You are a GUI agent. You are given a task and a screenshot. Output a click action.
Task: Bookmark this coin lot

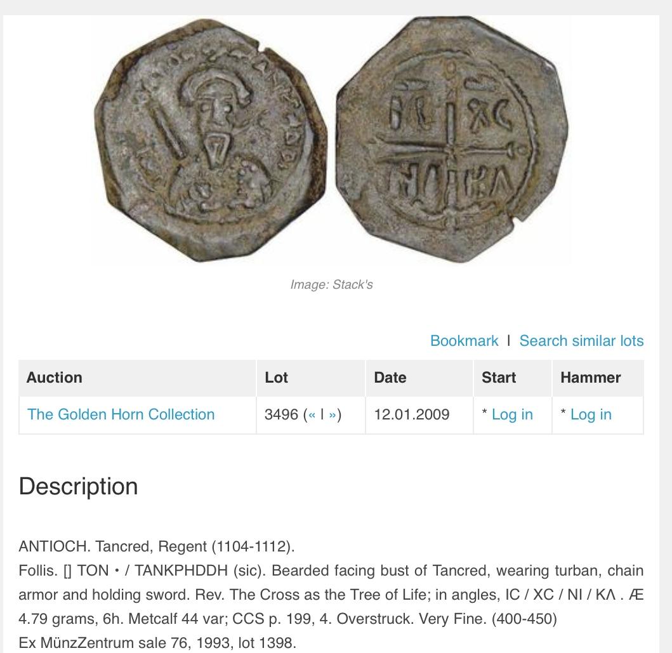pyautogui.click(x=464, y=341)
